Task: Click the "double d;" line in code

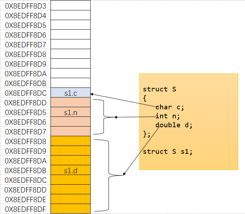Action: (x=174, y=125)
